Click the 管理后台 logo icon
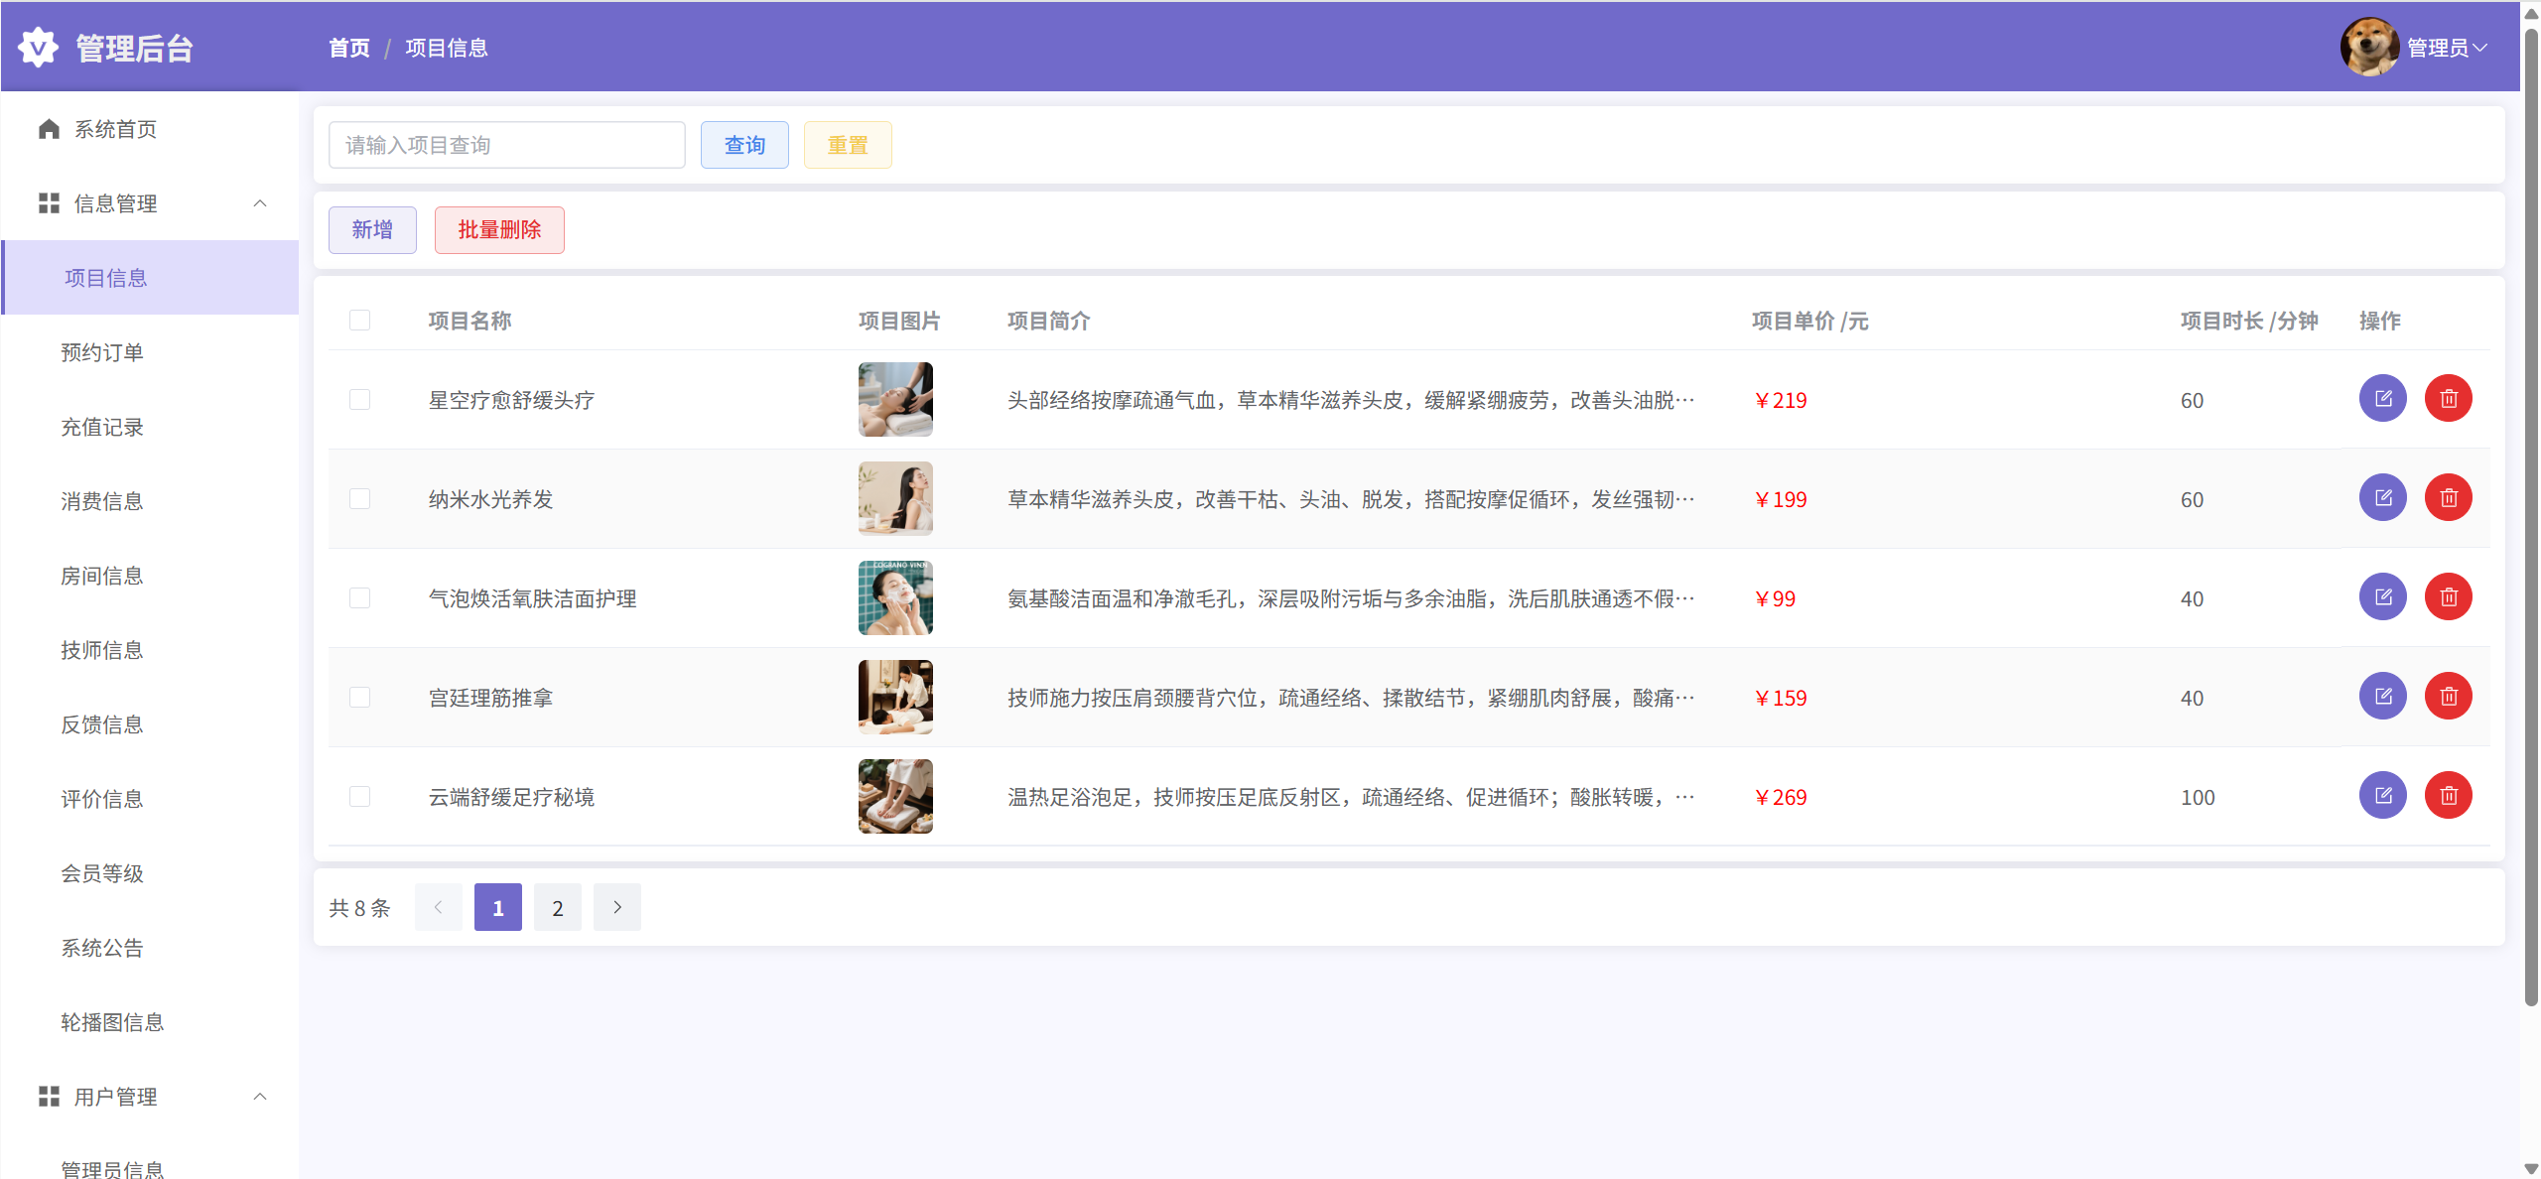The image size is (2541, 1179). (x=39, y=47)
